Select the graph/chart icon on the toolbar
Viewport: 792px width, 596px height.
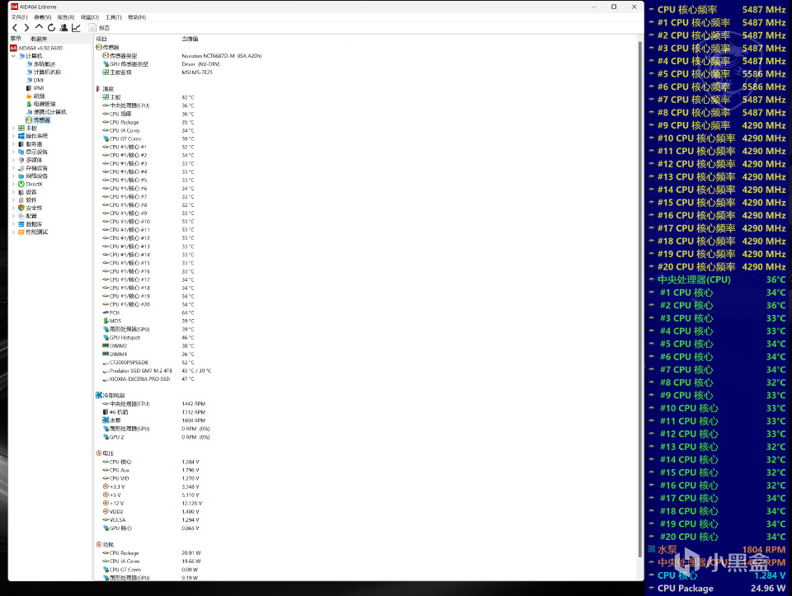[x=76, y=27]
